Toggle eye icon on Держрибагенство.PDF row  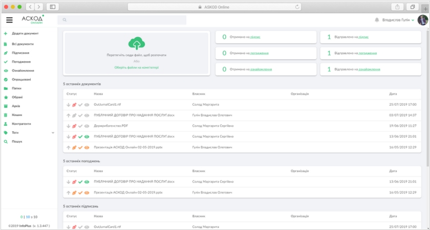87,126
